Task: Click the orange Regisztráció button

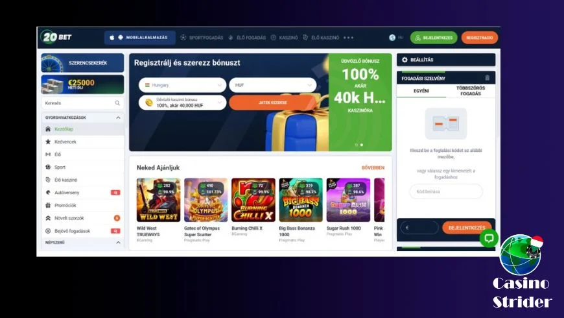Action: point(480,38)
